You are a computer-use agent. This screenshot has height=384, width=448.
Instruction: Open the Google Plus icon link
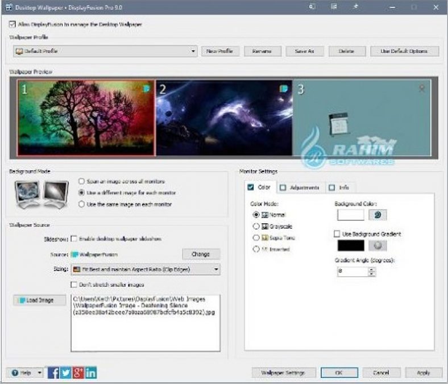(x=78, y=373)
